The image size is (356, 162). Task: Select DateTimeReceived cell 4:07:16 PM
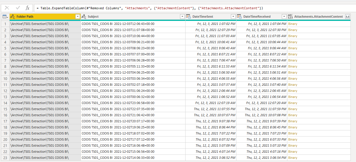pos(262,152)
